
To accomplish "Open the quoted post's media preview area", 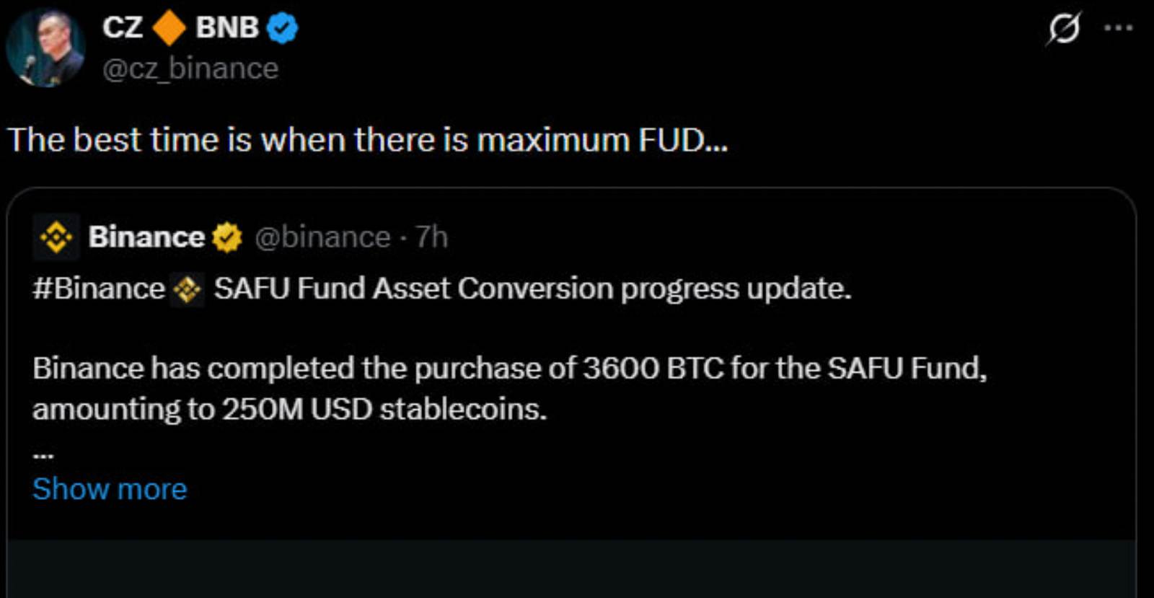I will point(571,568).
